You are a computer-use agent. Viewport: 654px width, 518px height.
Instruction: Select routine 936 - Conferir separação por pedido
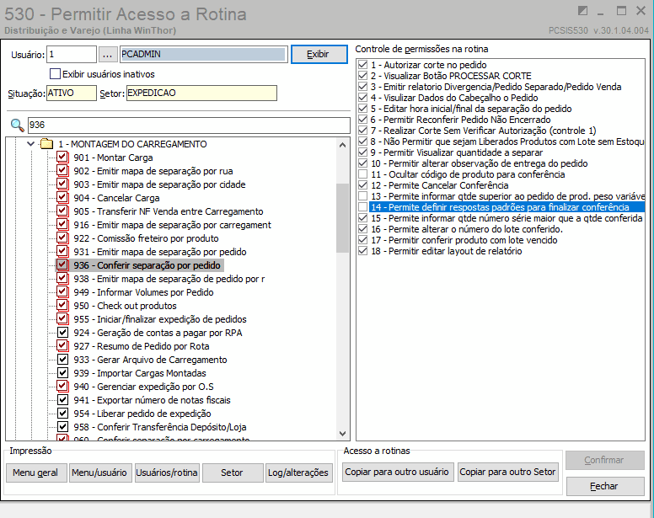[147, 265]
